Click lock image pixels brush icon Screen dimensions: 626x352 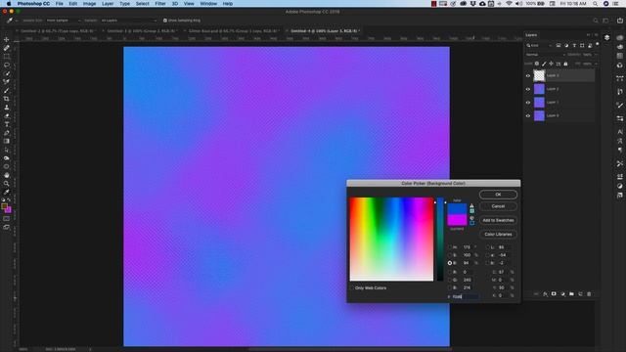tap(544, 64)
